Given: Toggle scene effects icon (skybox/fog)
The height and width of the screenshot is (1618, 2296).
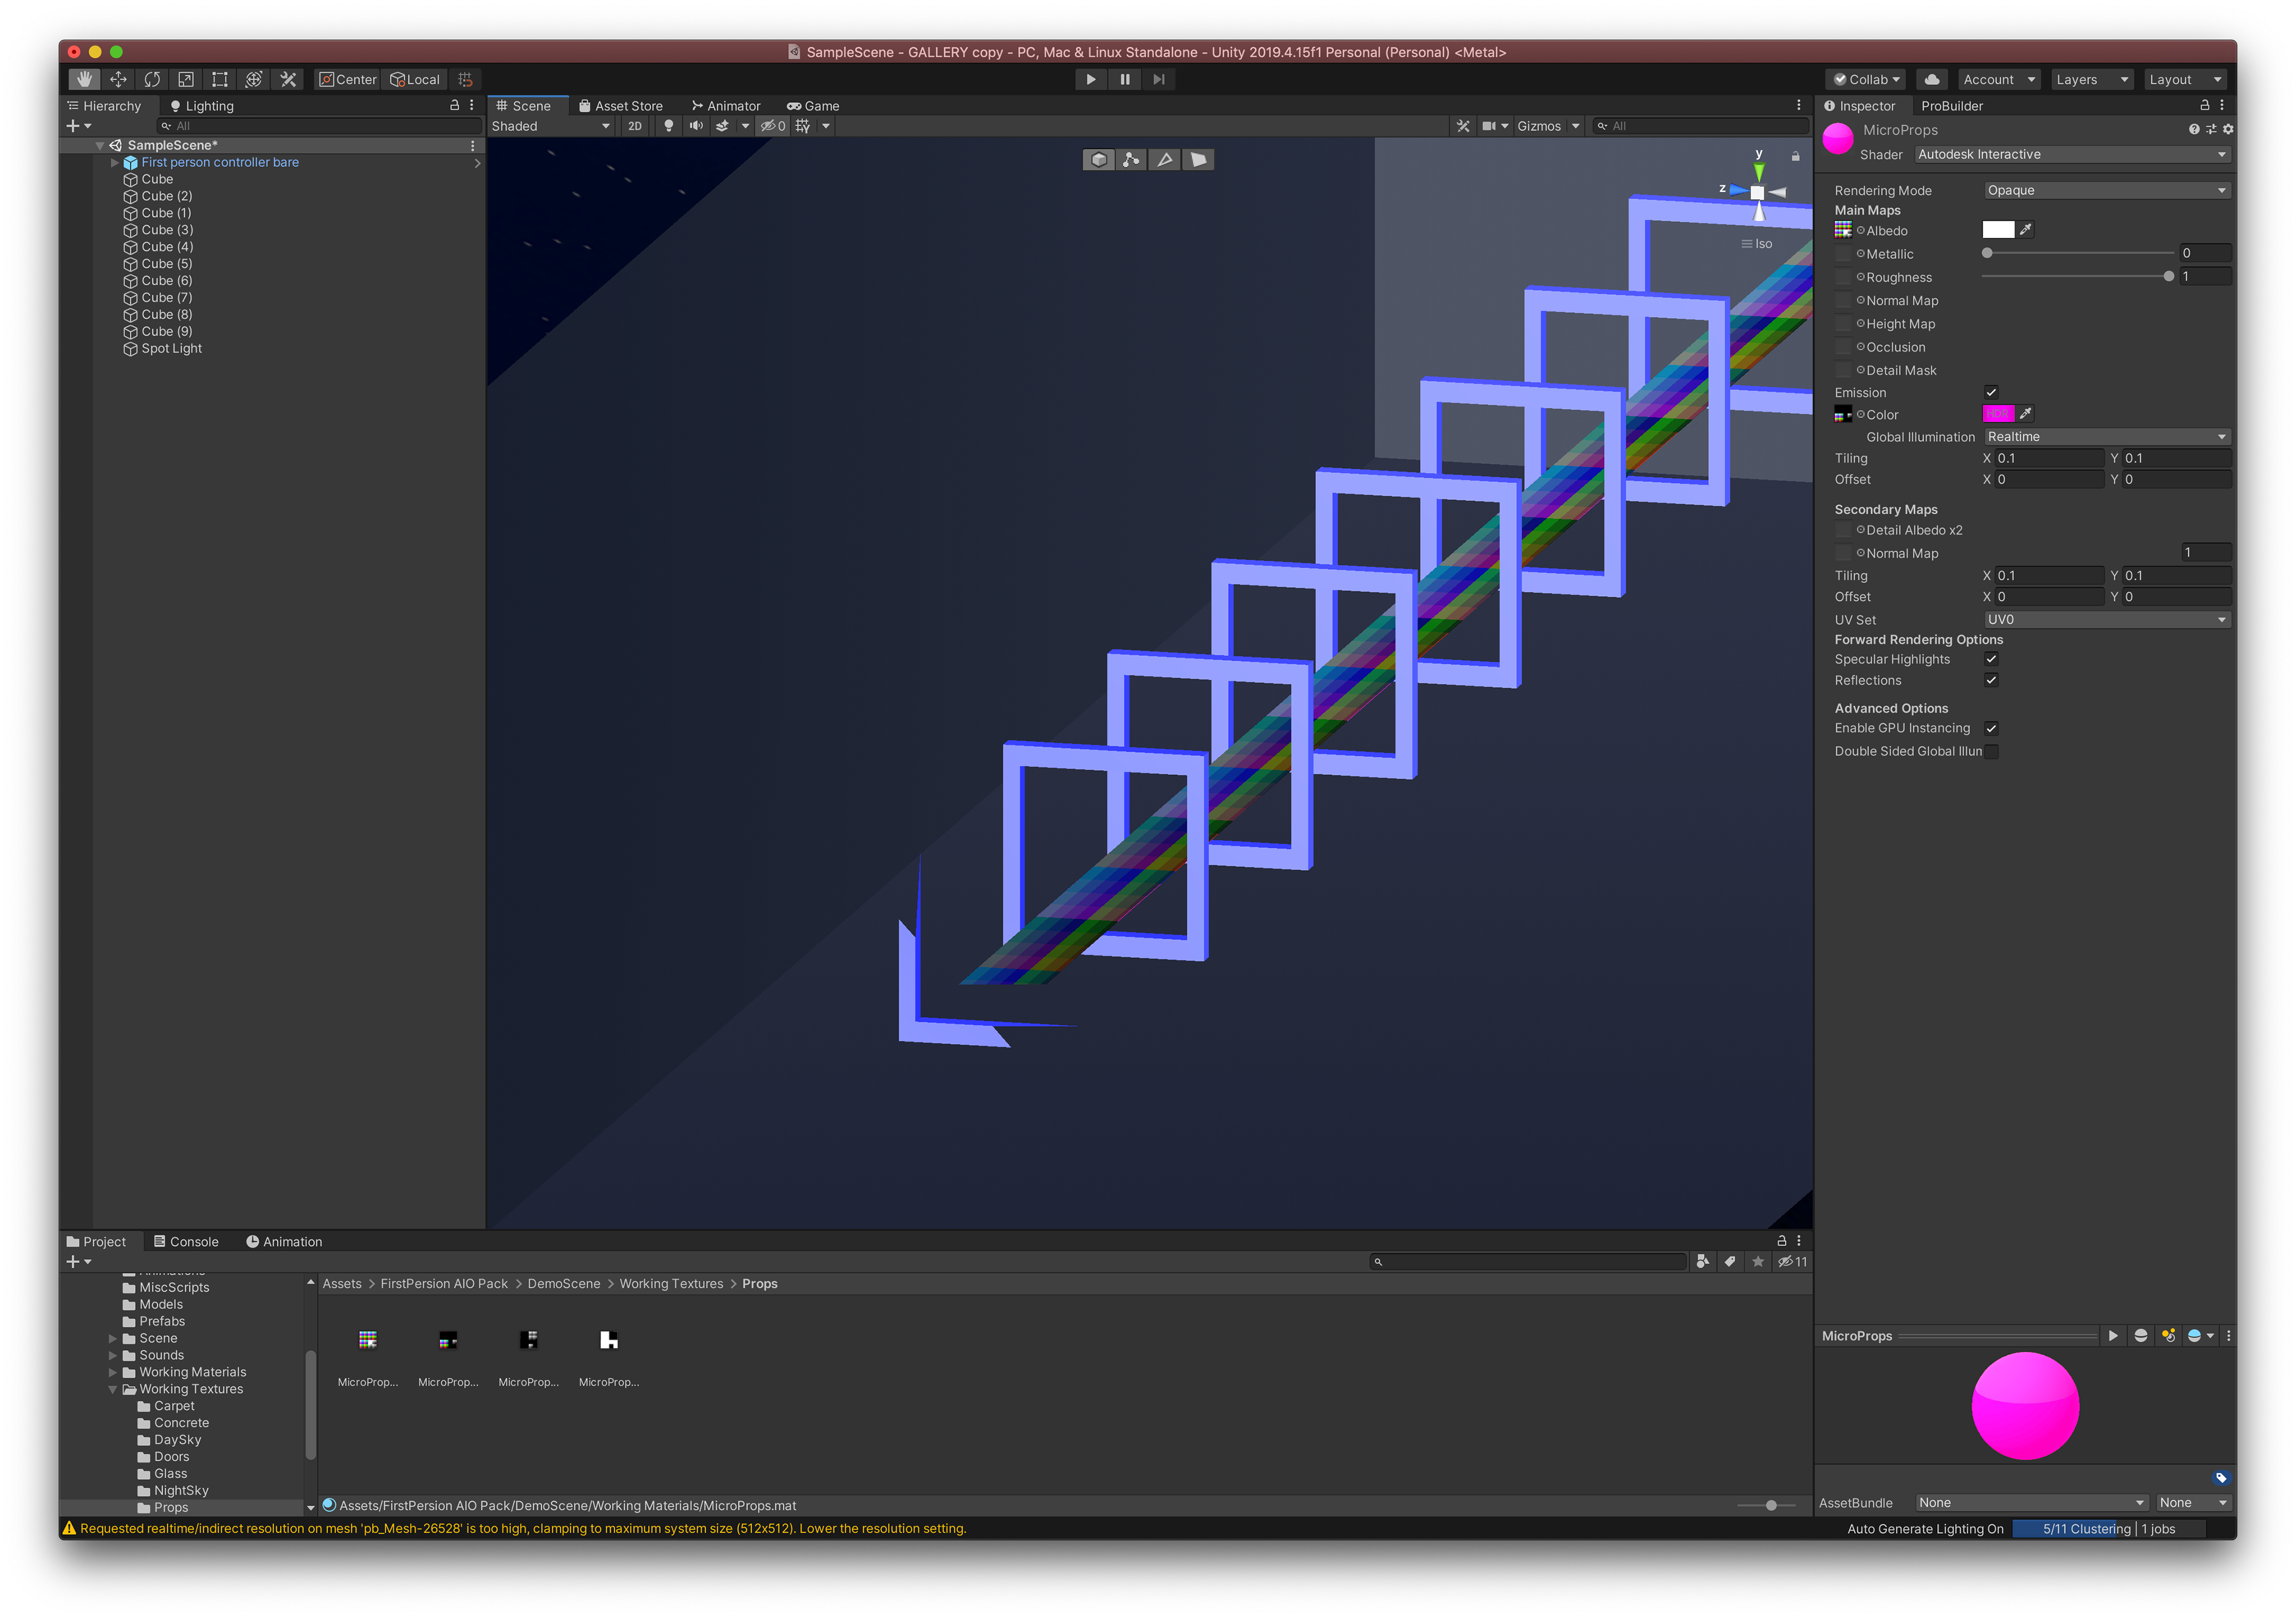Looking at the screenshot, I should (x=722, y=126).
